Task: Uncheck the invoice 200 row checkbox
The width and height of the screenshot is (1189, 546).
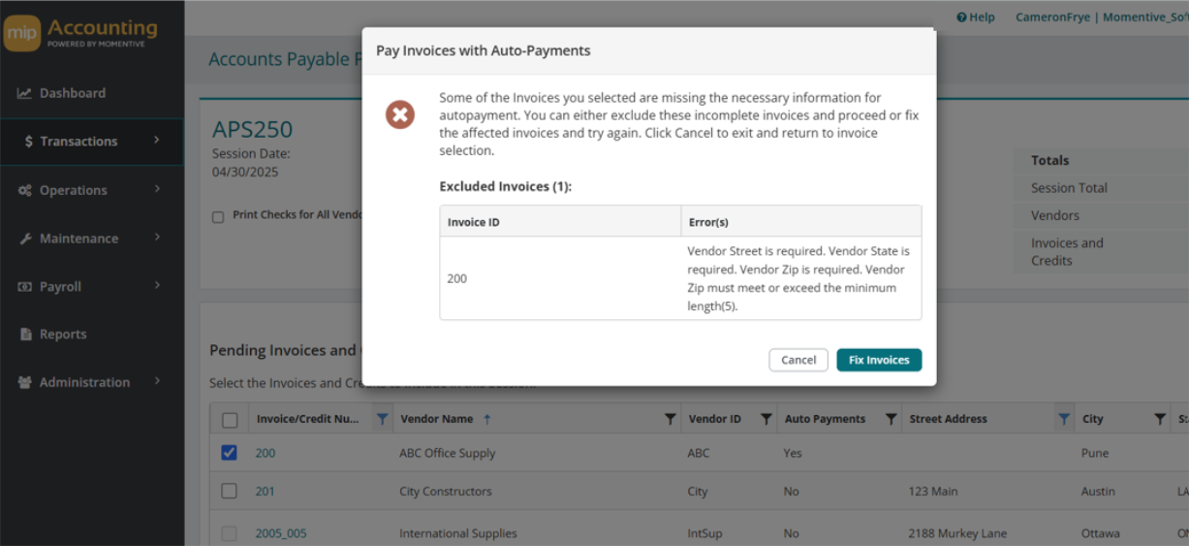Action: coord(230,453)
